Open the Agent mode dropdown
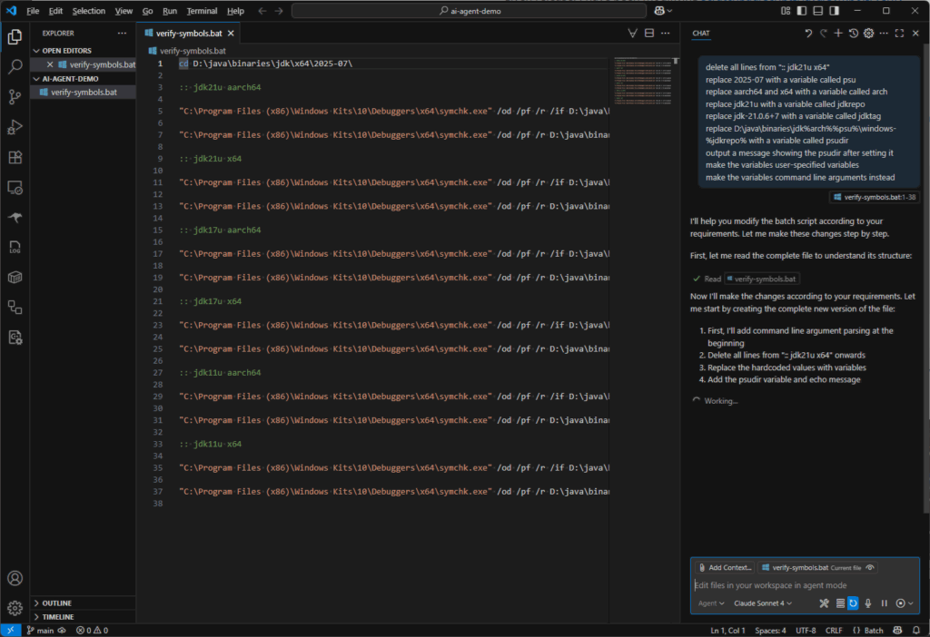The image size is (930, 637). coord(711,603)
